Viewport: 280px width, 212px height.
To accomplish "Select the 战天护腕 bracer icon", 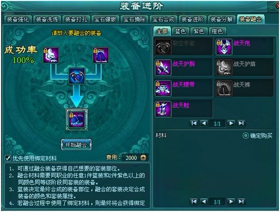I will [163, 68].
